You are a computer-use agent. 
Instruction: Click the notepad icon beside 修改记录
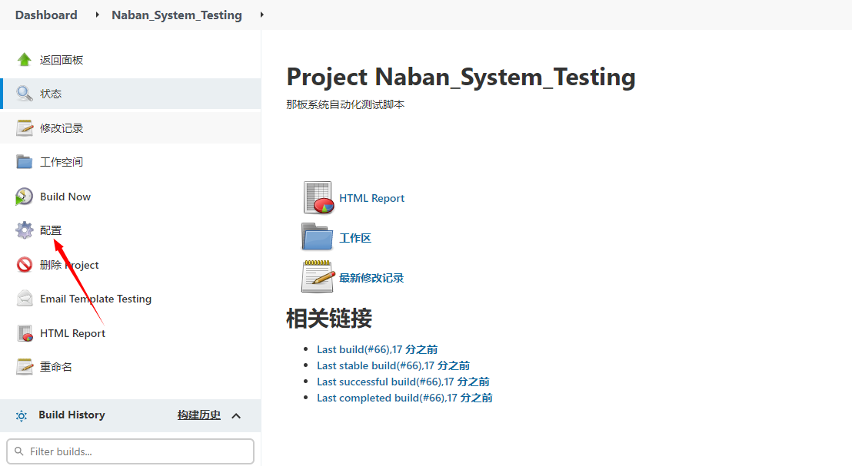25,128
